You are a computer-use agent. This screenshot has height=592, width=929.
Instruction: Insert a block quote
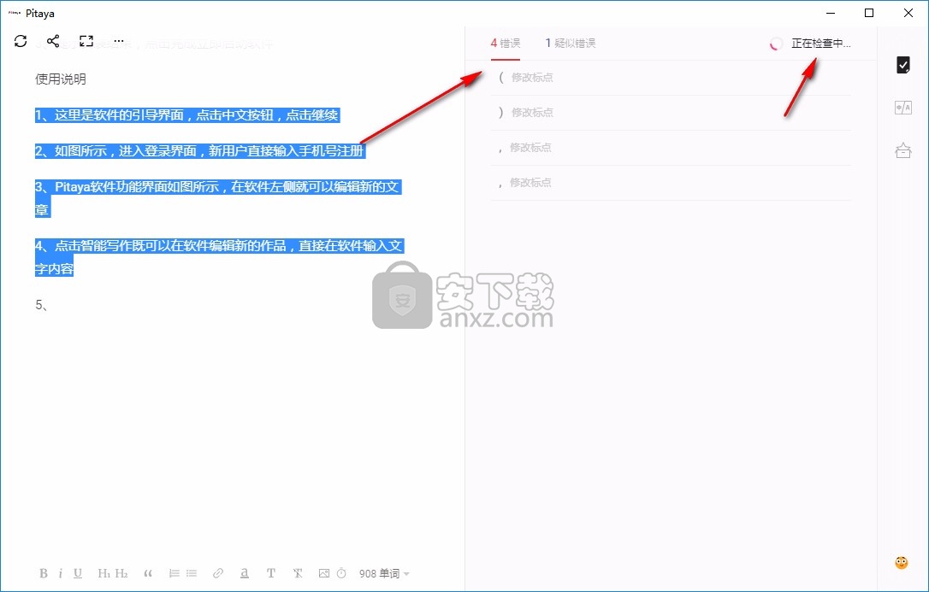[148, 573]
